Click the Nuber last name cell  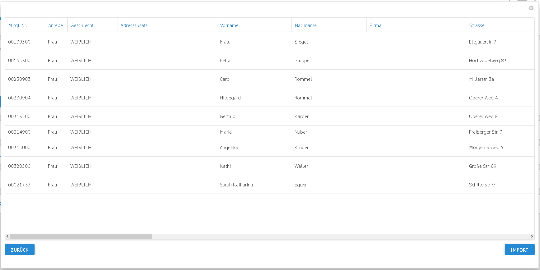(x=301, y=132)
